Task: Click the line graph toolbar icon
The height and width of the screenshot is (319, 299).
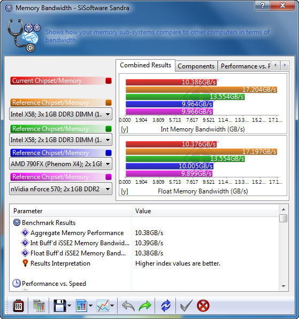Action: click(x=103, y=306)
